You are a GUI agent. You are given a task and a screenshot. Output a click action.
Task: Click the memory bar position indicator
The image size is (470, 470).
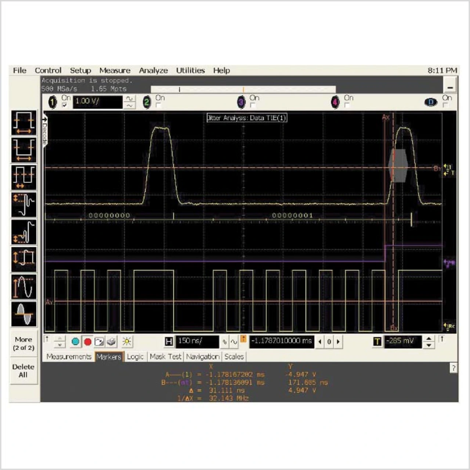tap(243, 89)
